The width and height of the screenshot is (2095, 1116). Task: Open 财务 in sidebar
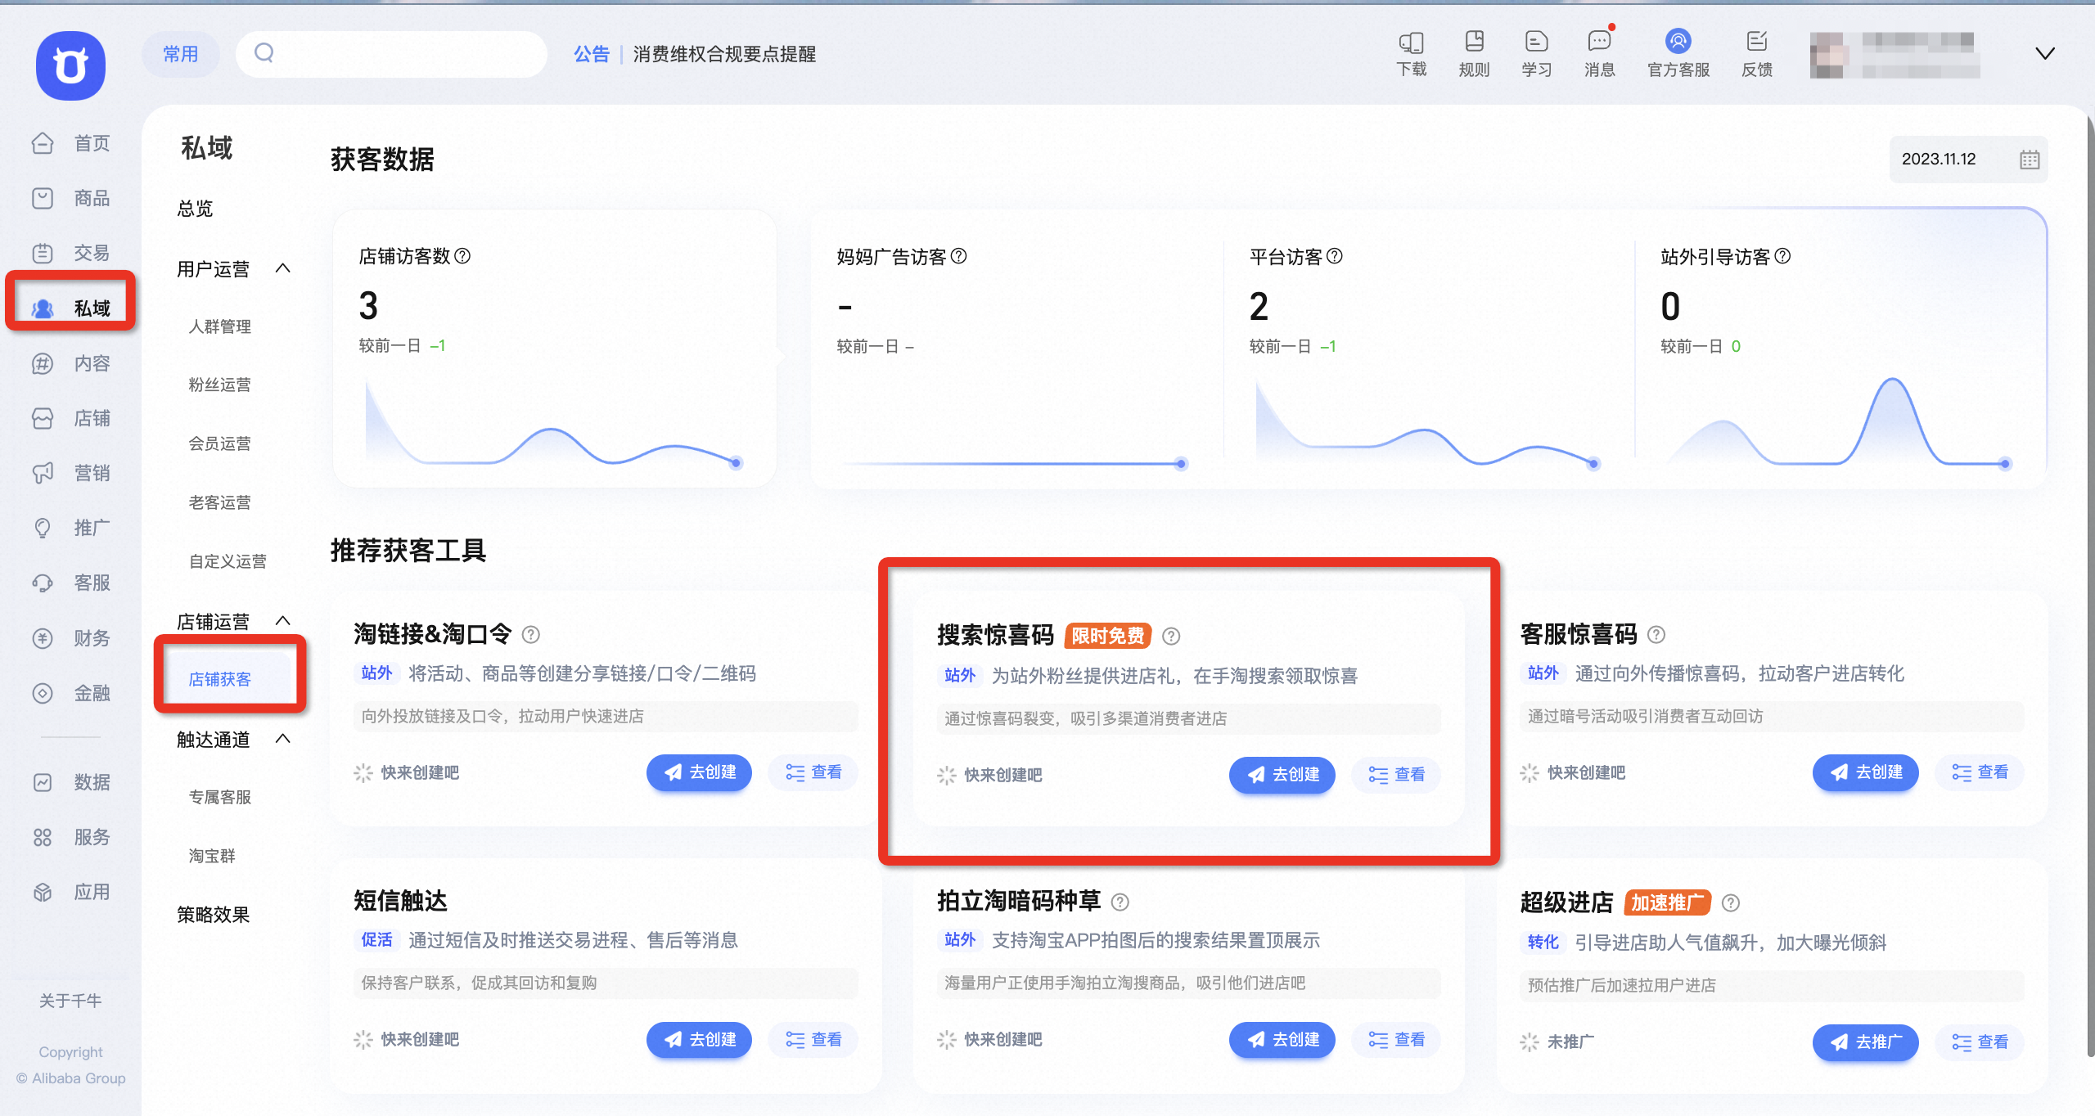pyautogui.click(x=70, y=638)
